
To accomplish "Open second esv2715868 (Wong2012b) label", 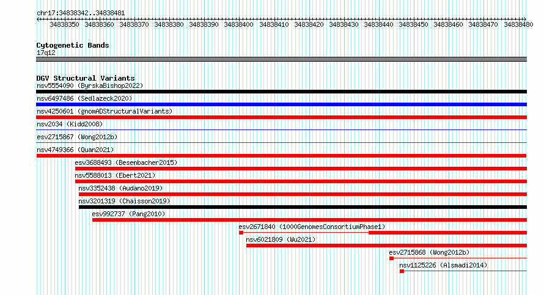I will (429, 252).
